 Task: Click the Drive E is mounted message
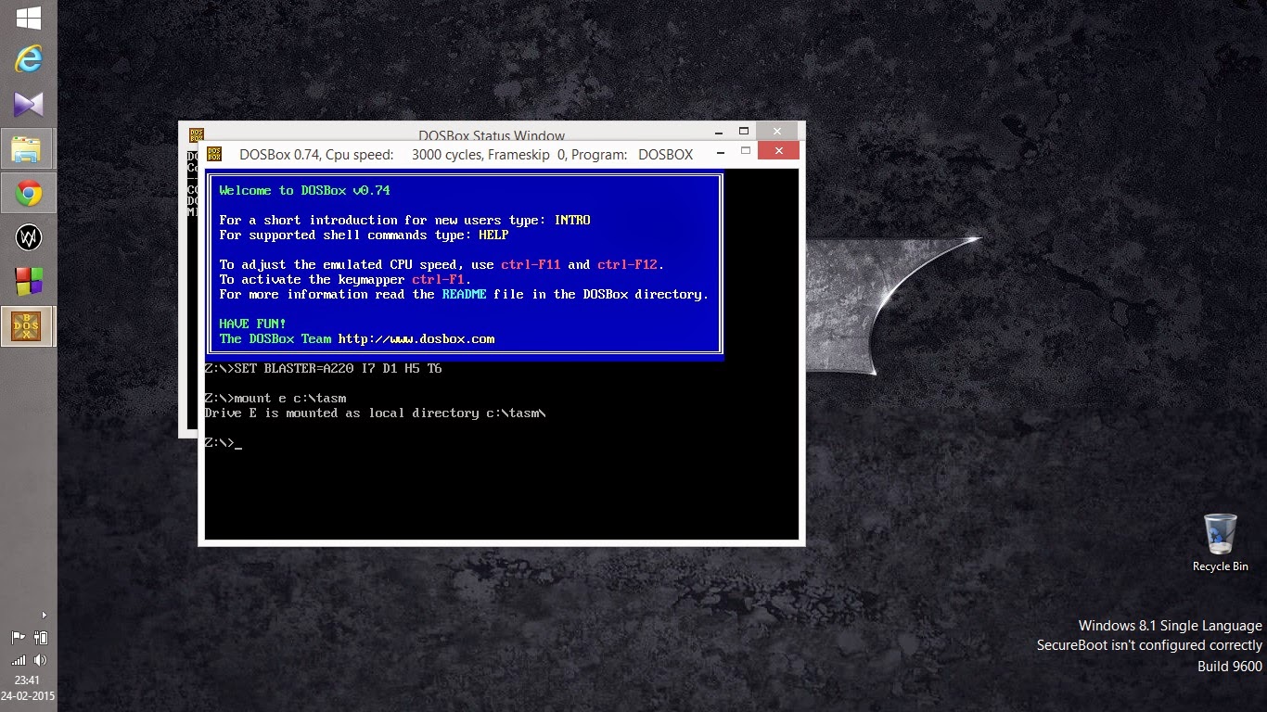click(375, 413)
